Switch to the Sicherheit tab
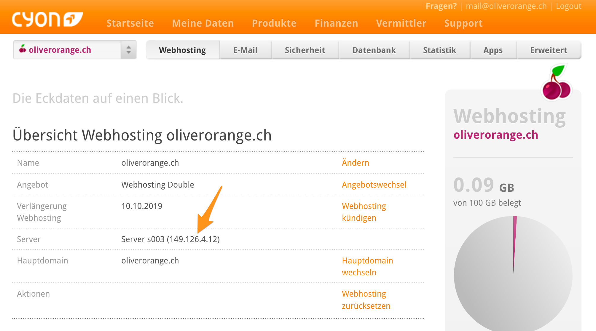 (305, 50)
